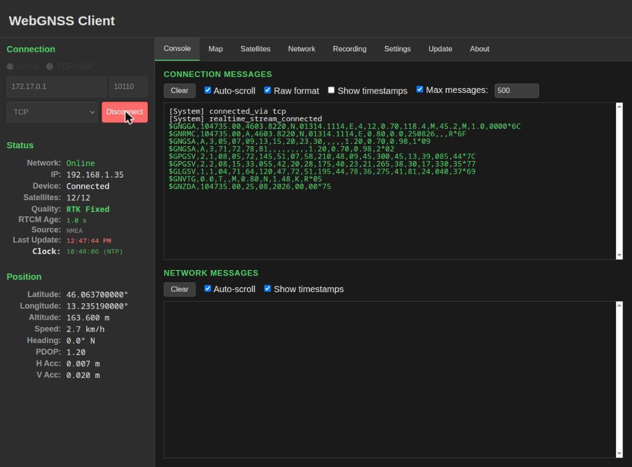
Task: Click the Longitude value 13.235190000°
Action: coord(97,306)
